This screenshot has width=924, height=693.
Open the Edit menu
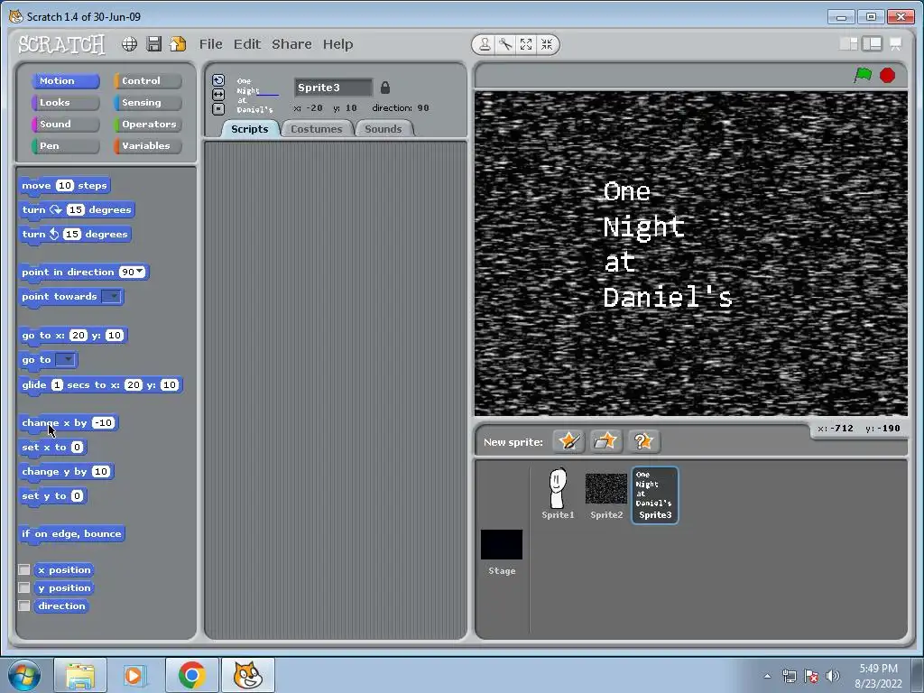point(247,44)
